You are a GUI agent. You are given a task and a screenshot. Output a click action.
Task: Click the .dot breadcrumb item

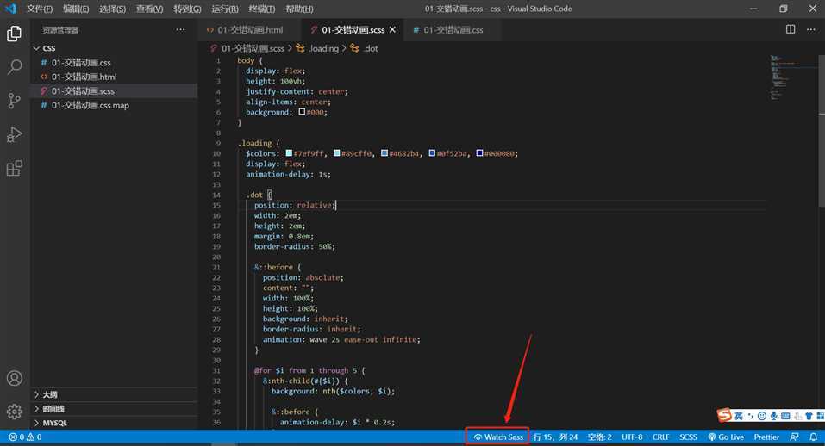(x=364, y=48)
